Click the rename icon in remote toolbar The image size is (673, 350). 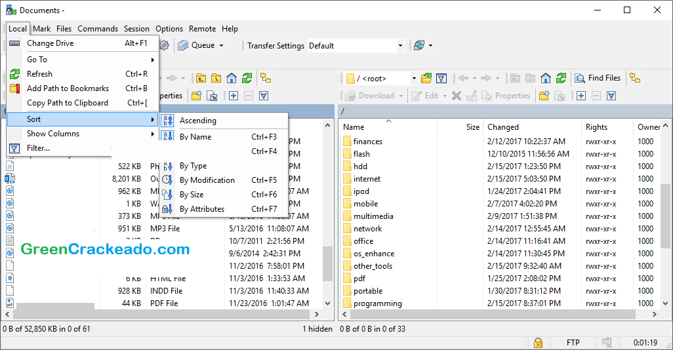click(x=472, y=96)
